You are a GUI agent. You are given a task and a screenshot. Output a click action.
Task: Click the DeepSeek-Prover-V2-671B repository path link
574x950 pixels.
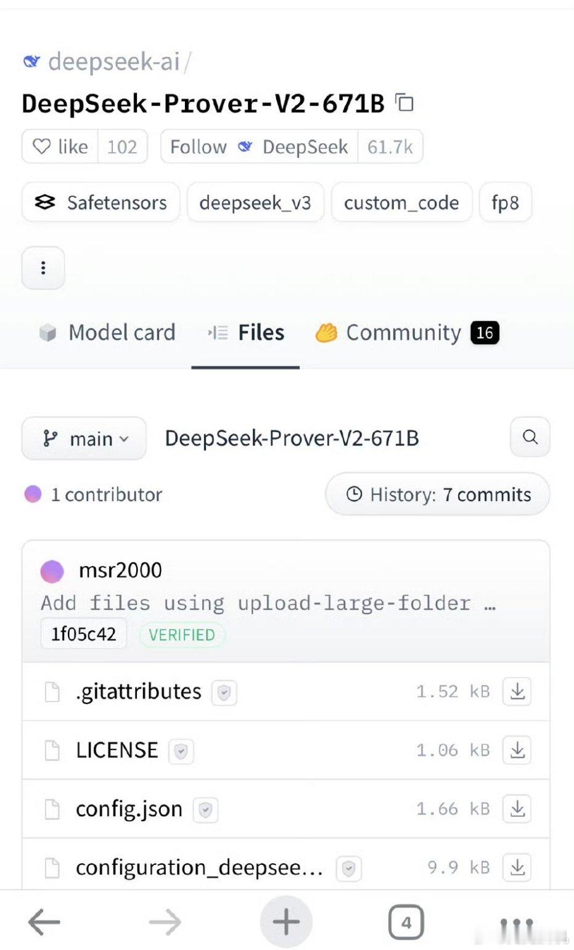[292, 438]
